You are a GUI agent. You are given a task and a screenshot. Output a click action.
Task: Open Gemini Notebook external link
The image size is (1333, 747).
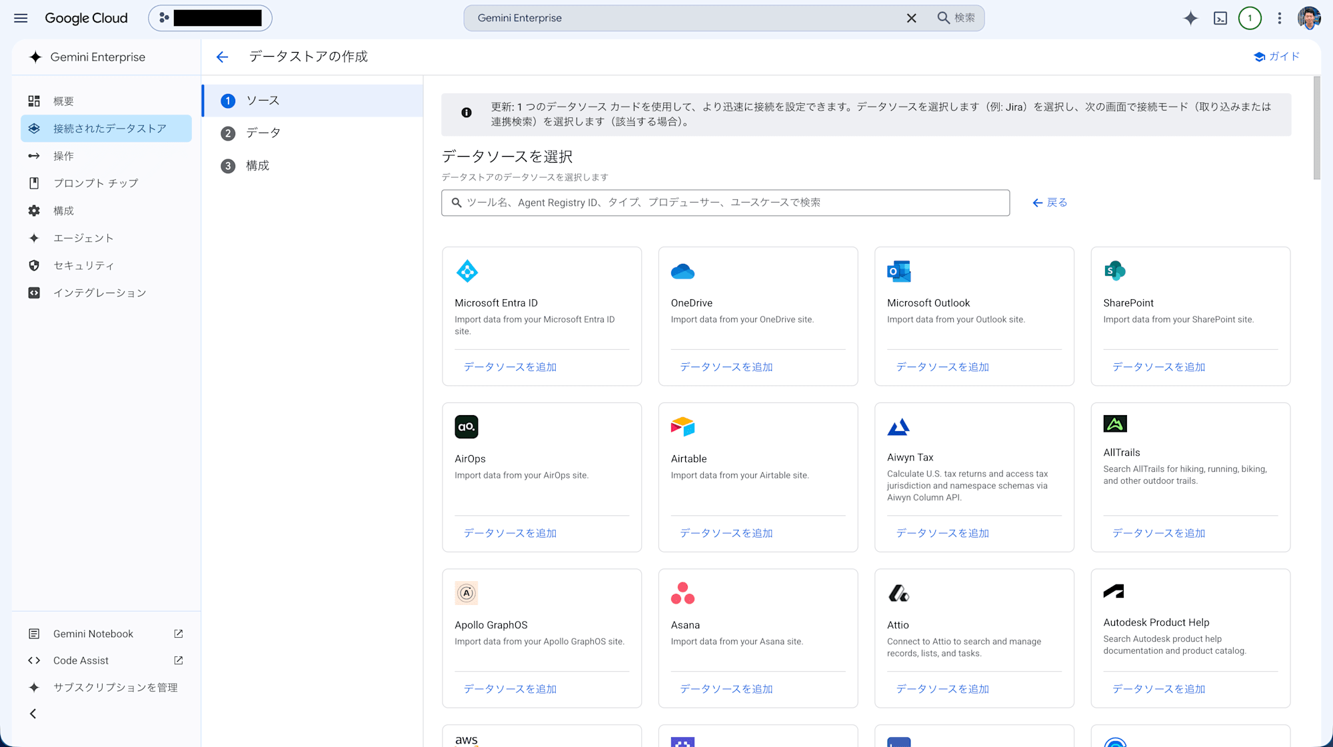[x=106, y=633]
